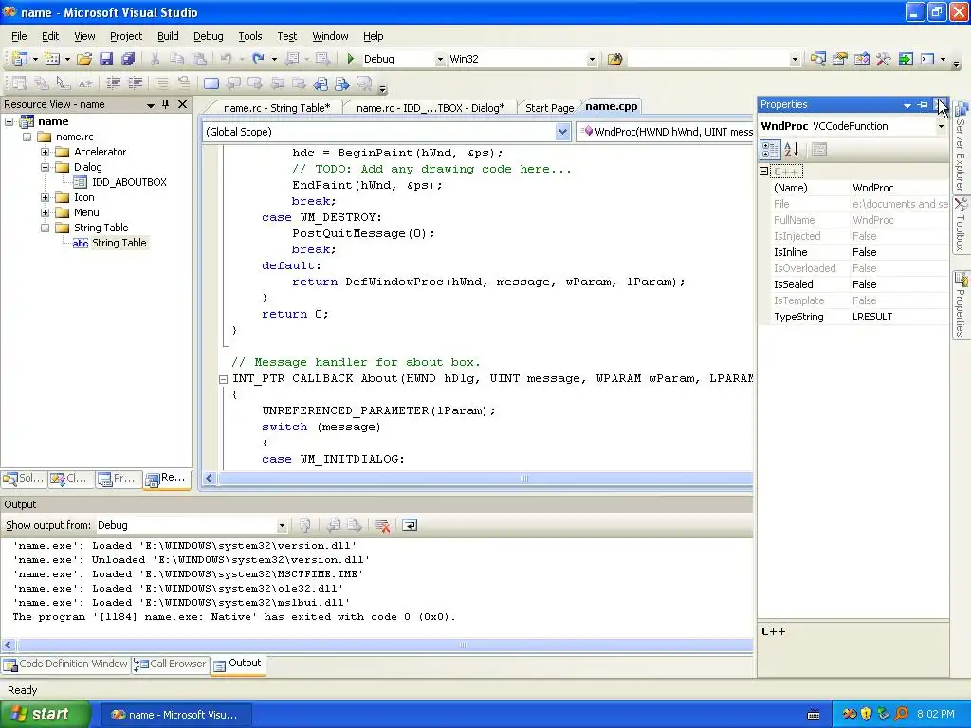971x728 pixels.
Task: Click the Command Window toolbar icon
Action: click(x=927, y=59)
